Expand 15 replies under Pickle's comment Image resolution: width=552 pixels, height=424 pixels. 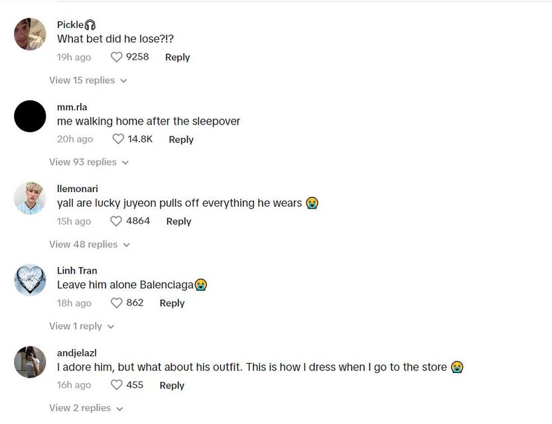(88, 80)
